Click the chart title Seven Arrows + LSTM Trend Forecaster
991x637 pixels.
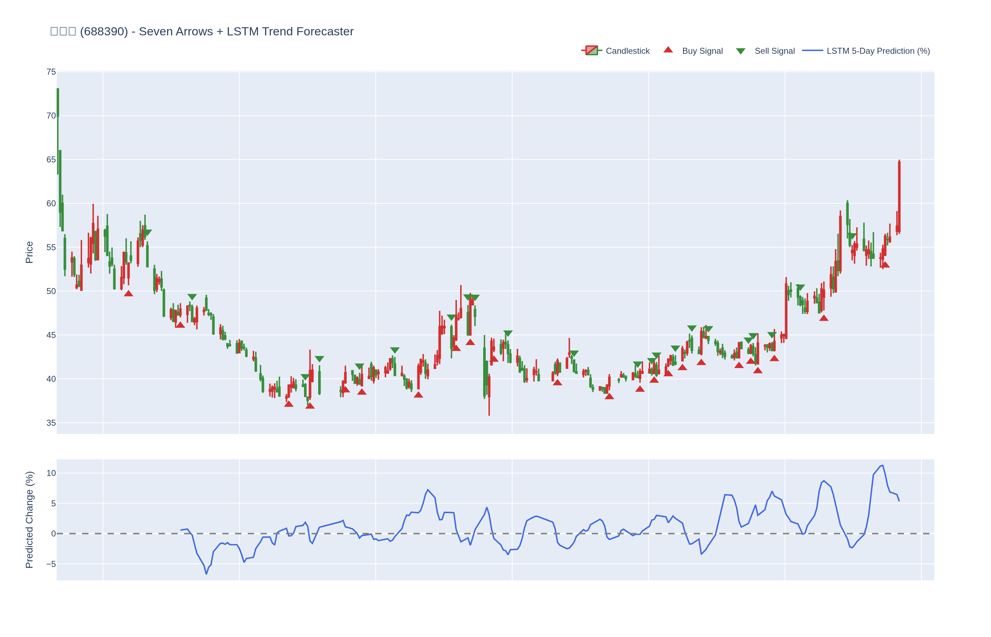click(x=202, y=31)
